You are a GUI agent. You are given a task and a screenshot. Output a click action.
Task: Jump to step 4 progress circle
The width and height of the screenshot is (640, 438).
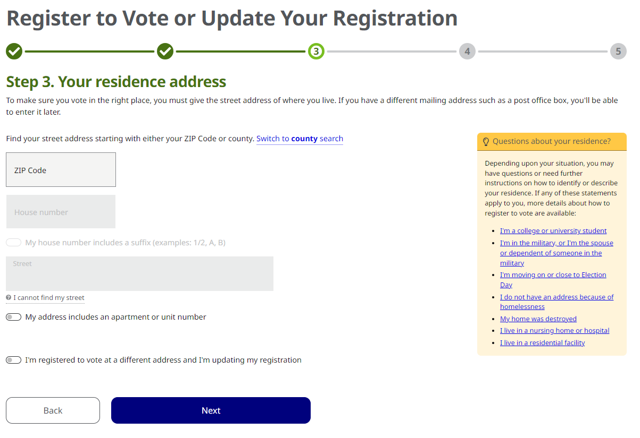point(467,51)
